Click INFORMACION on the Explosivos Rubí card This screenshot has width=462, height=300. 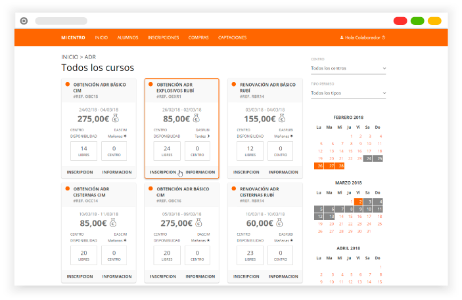click(200, 172)
